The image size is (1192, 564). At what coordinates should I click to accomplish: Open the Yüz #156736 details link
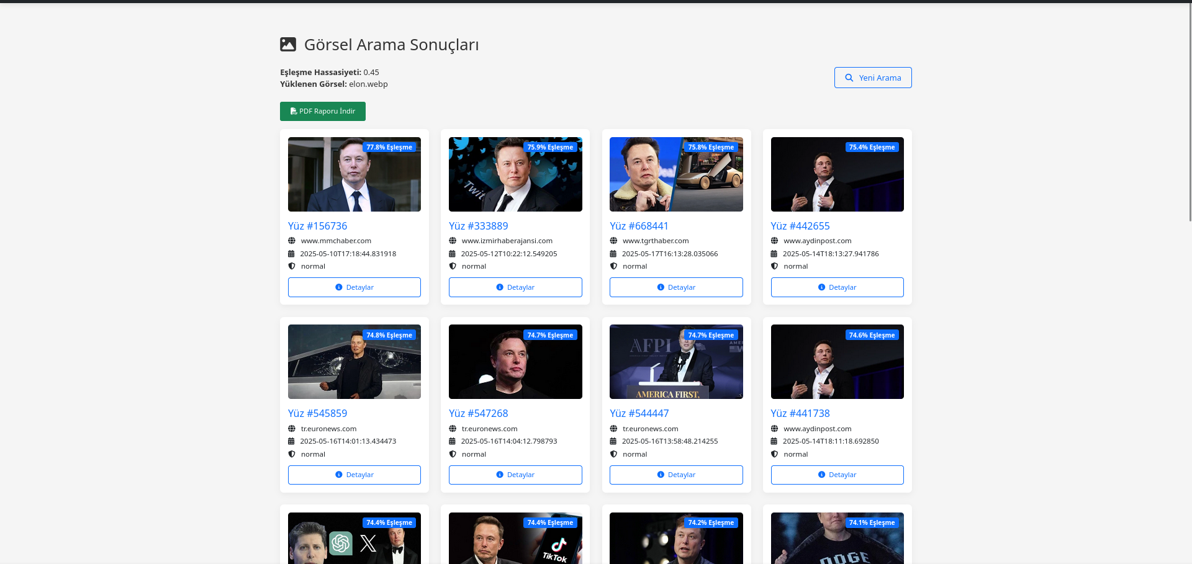317,226
